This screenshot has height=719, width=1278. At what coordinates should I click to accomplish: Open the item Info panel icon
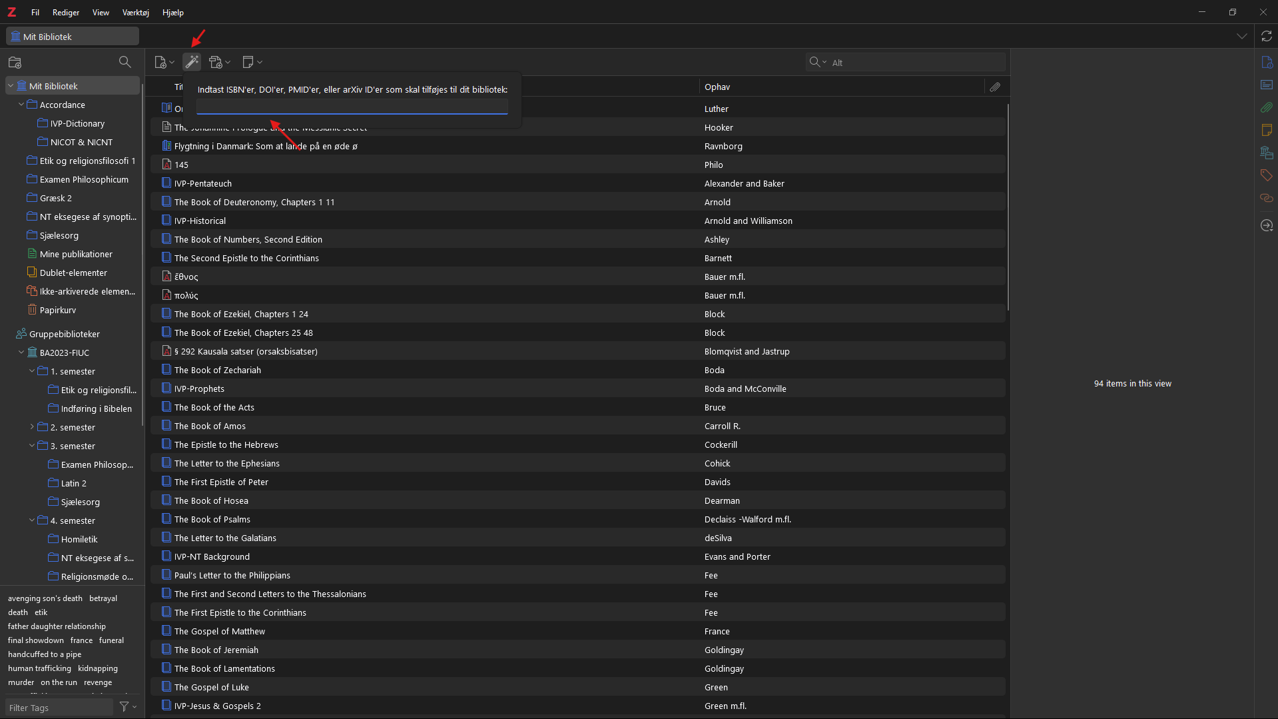point(1267,61)
